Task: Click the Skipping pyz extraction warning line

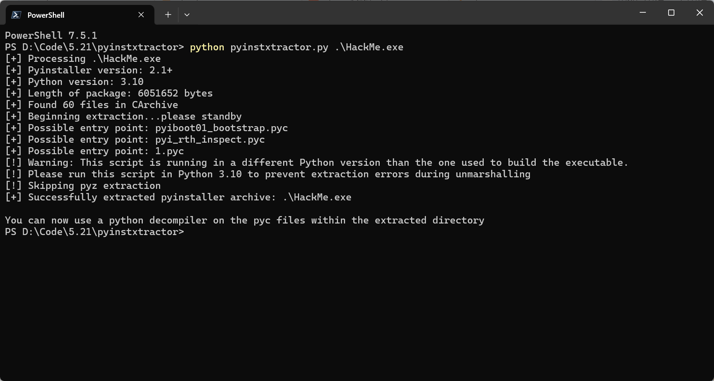Action: pos(83,186)
